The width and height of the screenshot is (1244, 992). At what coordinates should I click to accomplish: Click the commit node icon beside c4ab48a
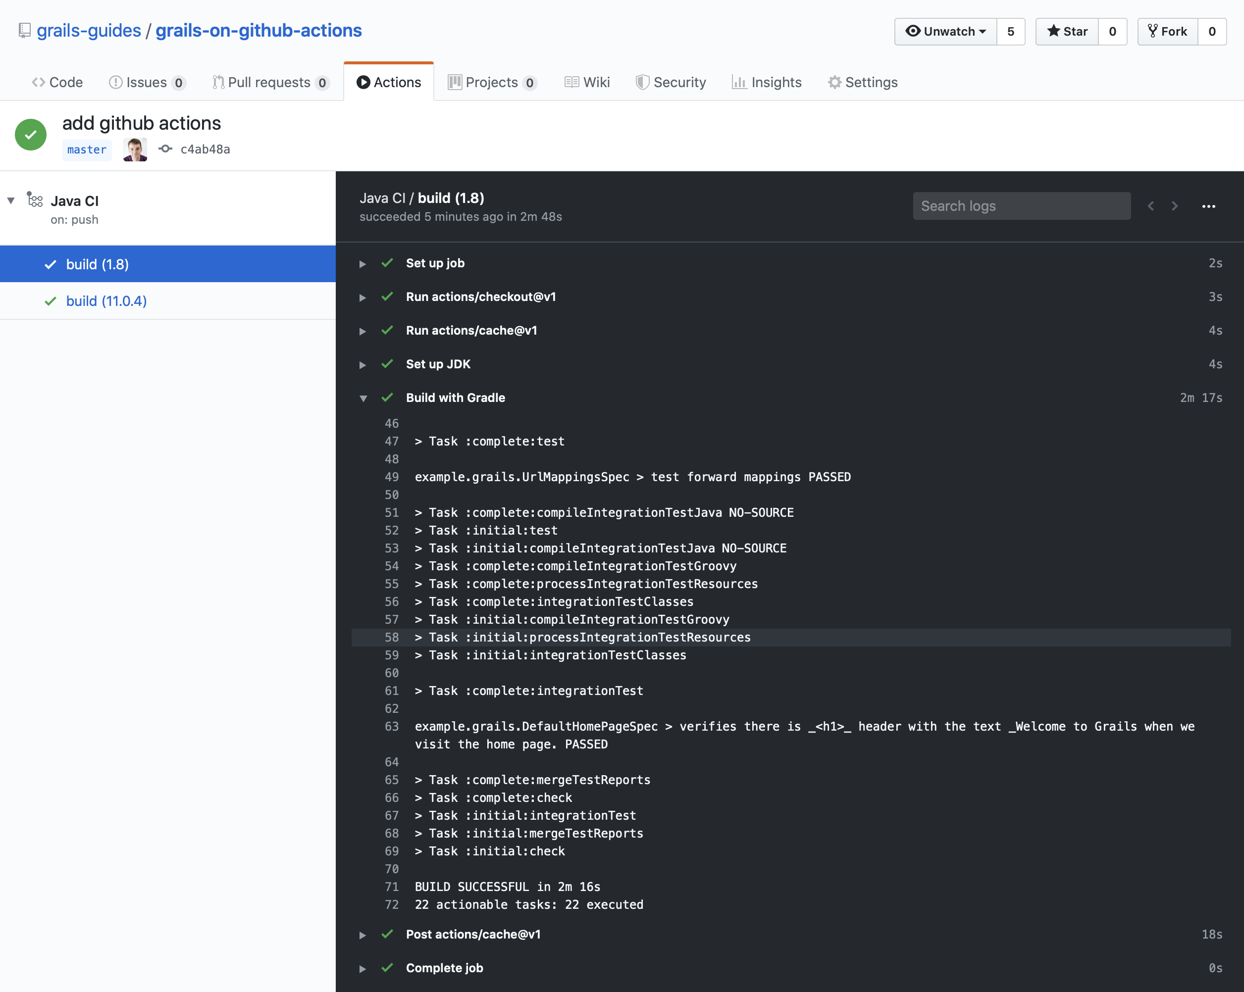click(165, 149)
